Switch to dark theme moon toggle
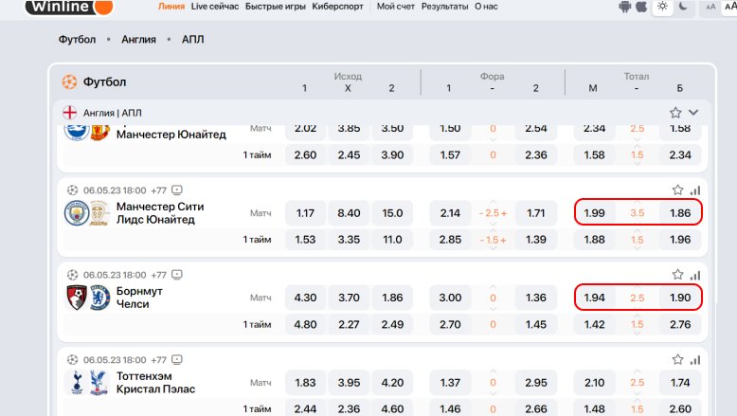The height and width of the screenshot is (416, 737). point(683,7)
